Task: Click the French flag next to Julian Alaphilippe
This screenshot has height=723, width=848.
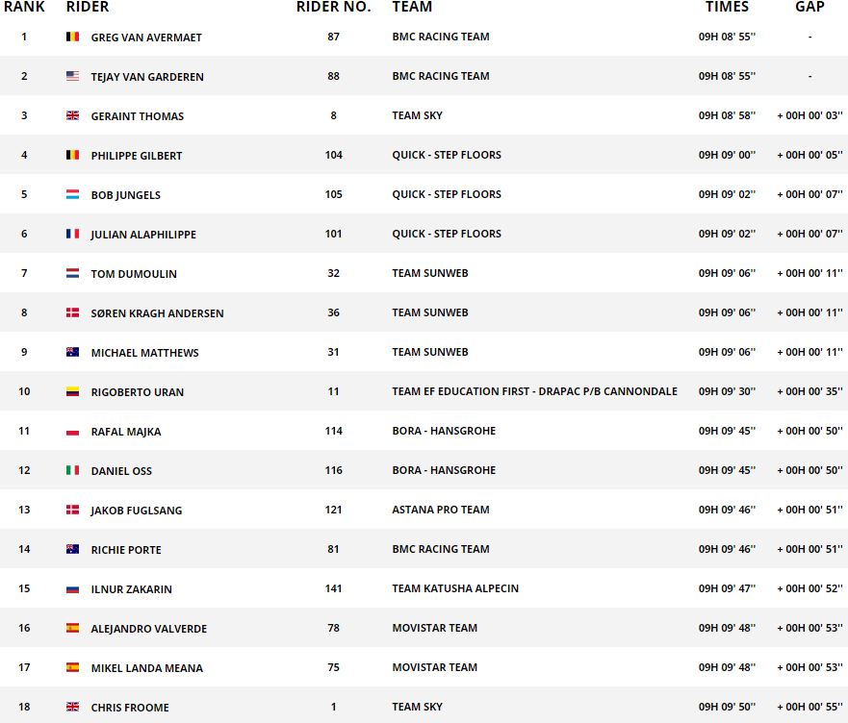Action: [x=72, y=234]
